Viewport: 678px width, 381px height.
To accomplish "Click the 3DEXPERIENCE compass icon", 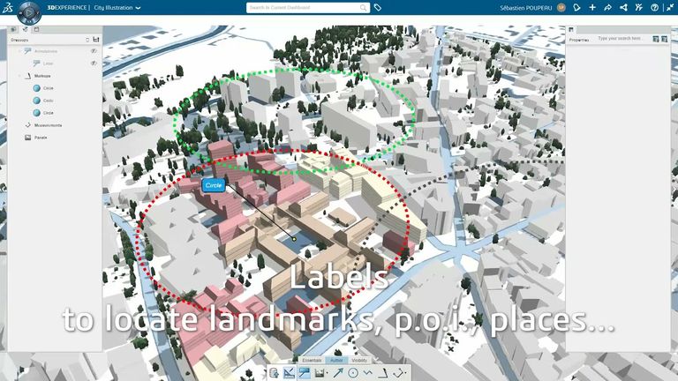I will click(28, 12).
